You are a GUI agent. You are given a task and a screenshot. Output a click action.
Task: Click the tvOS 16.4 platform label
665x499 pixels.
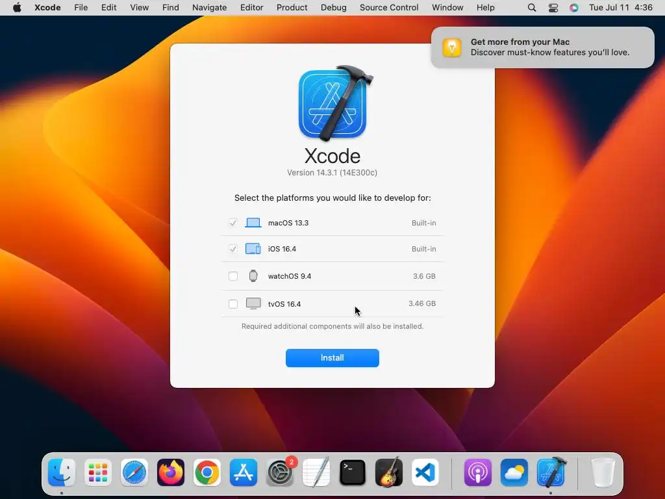(284, 304)
